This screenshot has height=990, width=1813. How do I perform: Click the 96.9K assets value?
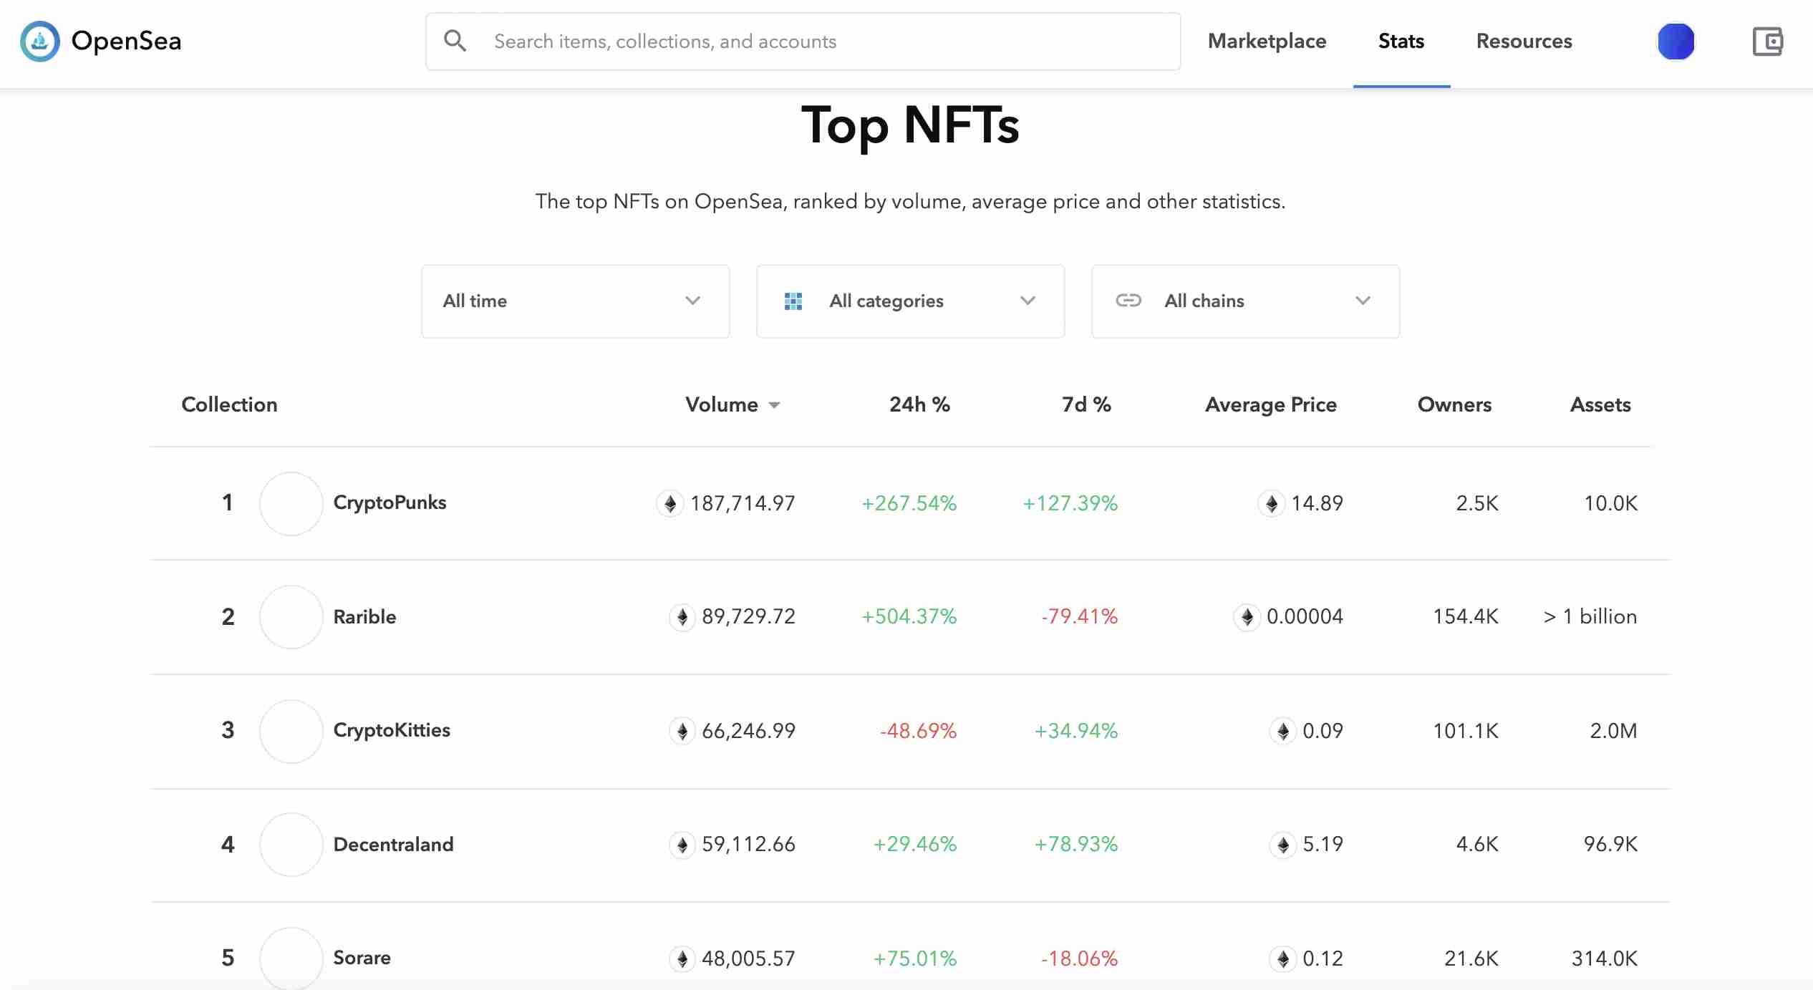point(1610,845)
